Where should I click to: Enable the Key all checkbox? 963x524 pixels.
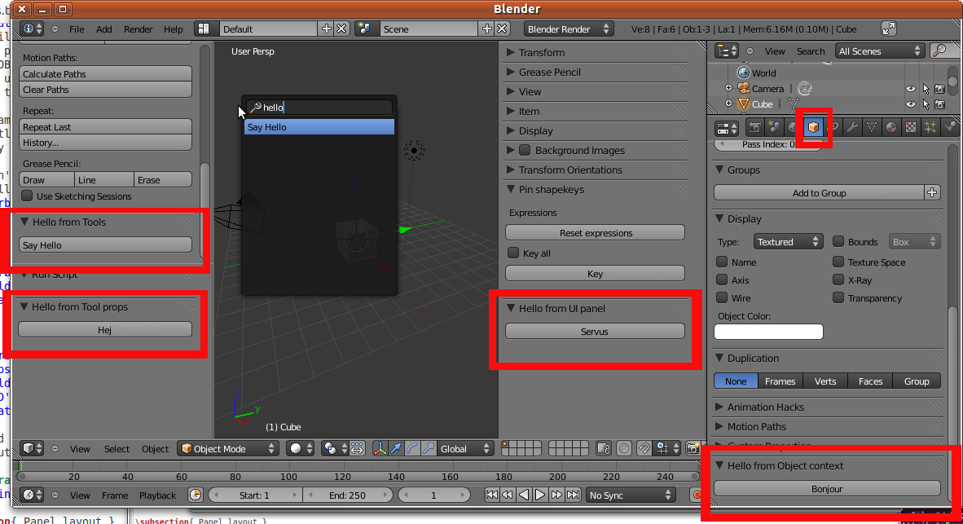(513, 253)
